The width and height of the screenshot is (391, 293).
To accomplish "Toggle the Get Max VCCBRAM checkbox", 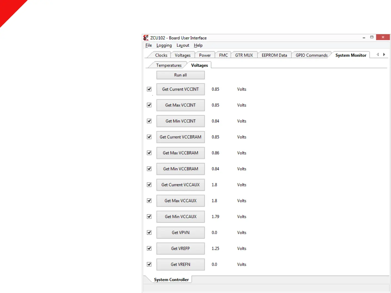I will (149, 153).
